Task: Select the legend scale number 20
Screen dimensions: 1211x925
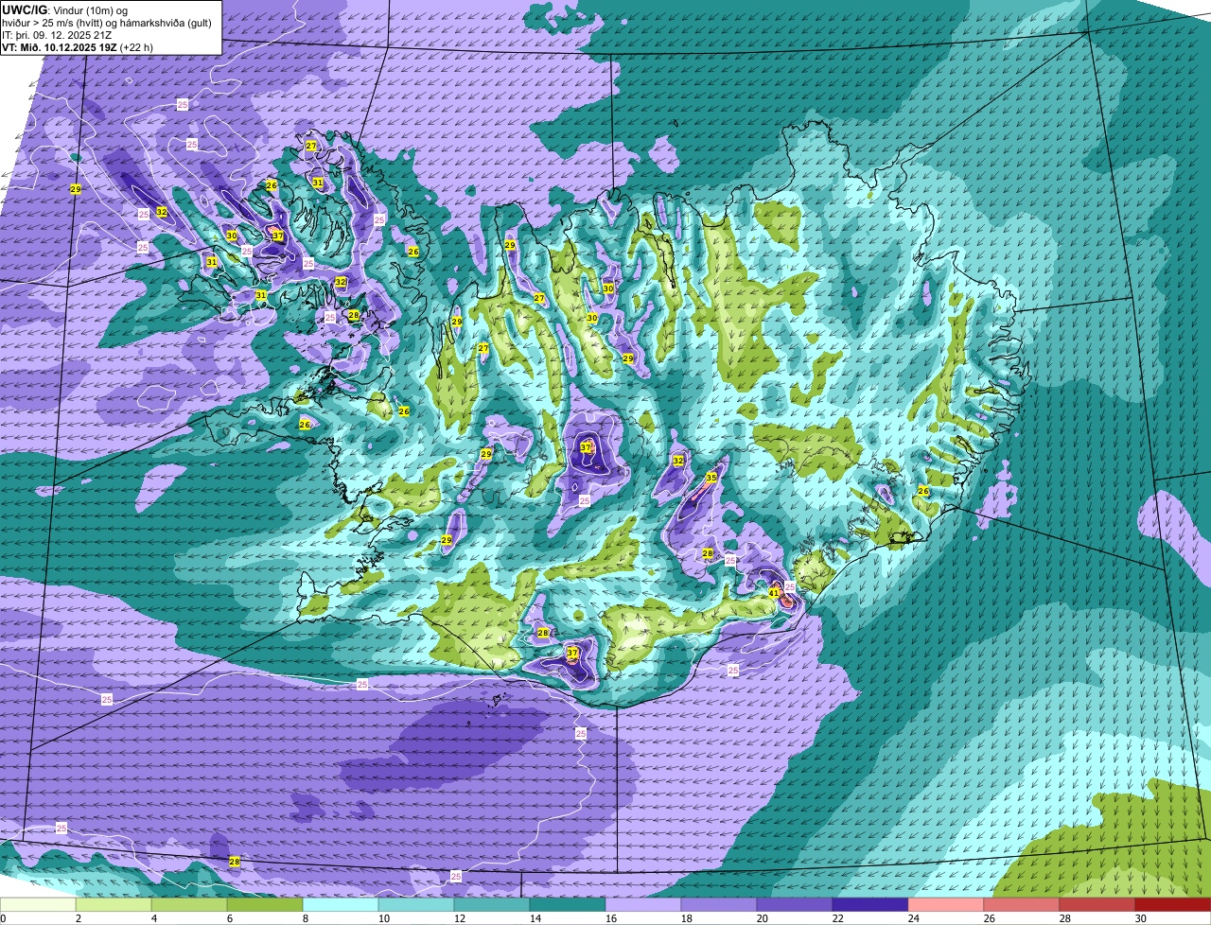Action: point(763,918)
